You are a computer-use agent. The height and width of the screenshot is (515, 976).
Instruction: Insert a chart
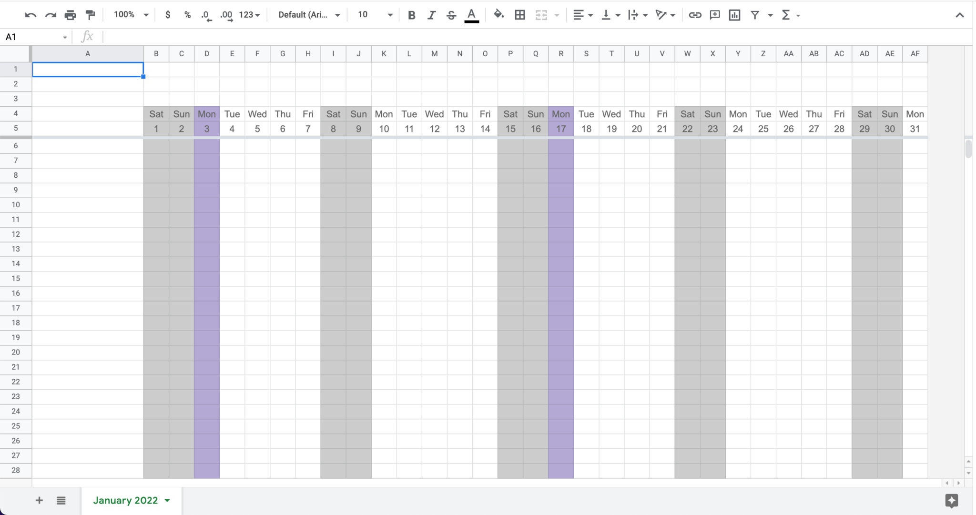tap(733, 15)
